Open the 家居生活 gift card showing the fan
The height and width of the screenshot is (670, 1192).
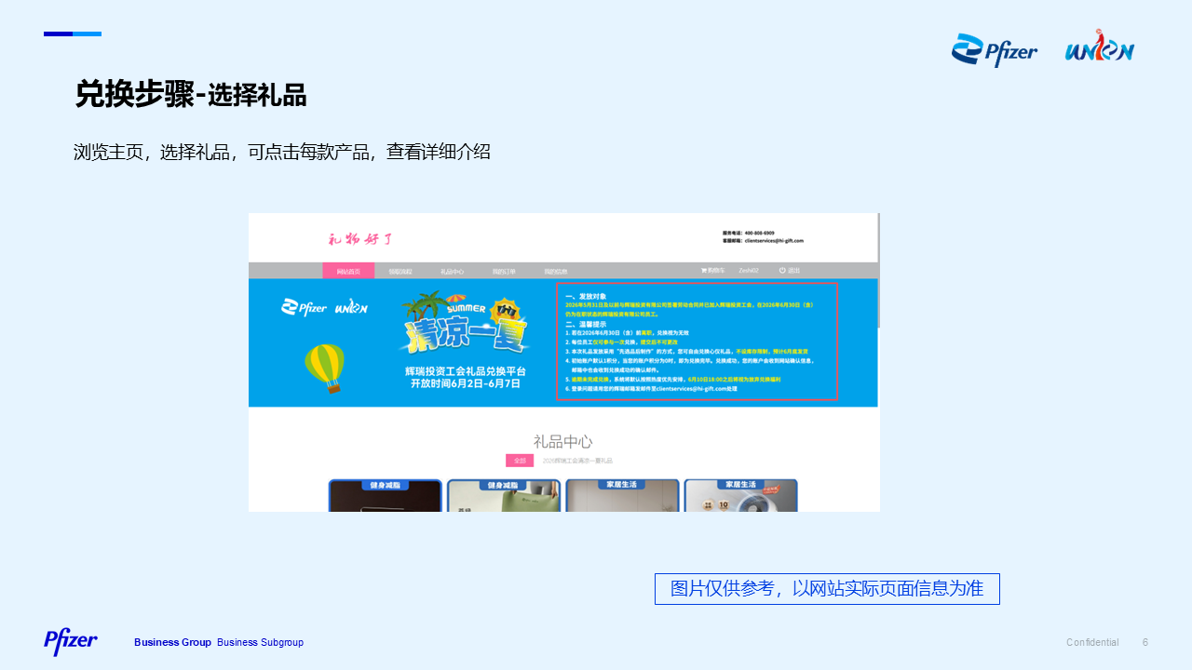tap(740, 495)
